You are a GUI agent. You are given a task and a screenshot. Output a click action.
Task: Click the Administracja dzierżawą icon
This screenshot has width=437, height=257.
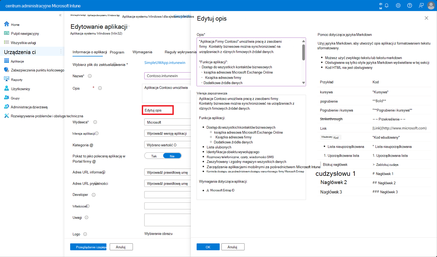tap(7, 106)
